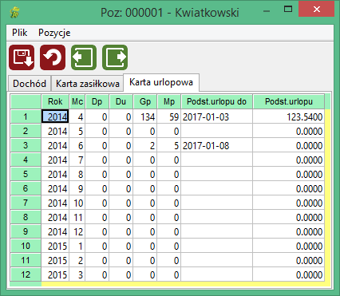340x296 pixels.
Task: Click the Gp value 2 in row 3
Action: pyautogui.click(x=145, y=145)
